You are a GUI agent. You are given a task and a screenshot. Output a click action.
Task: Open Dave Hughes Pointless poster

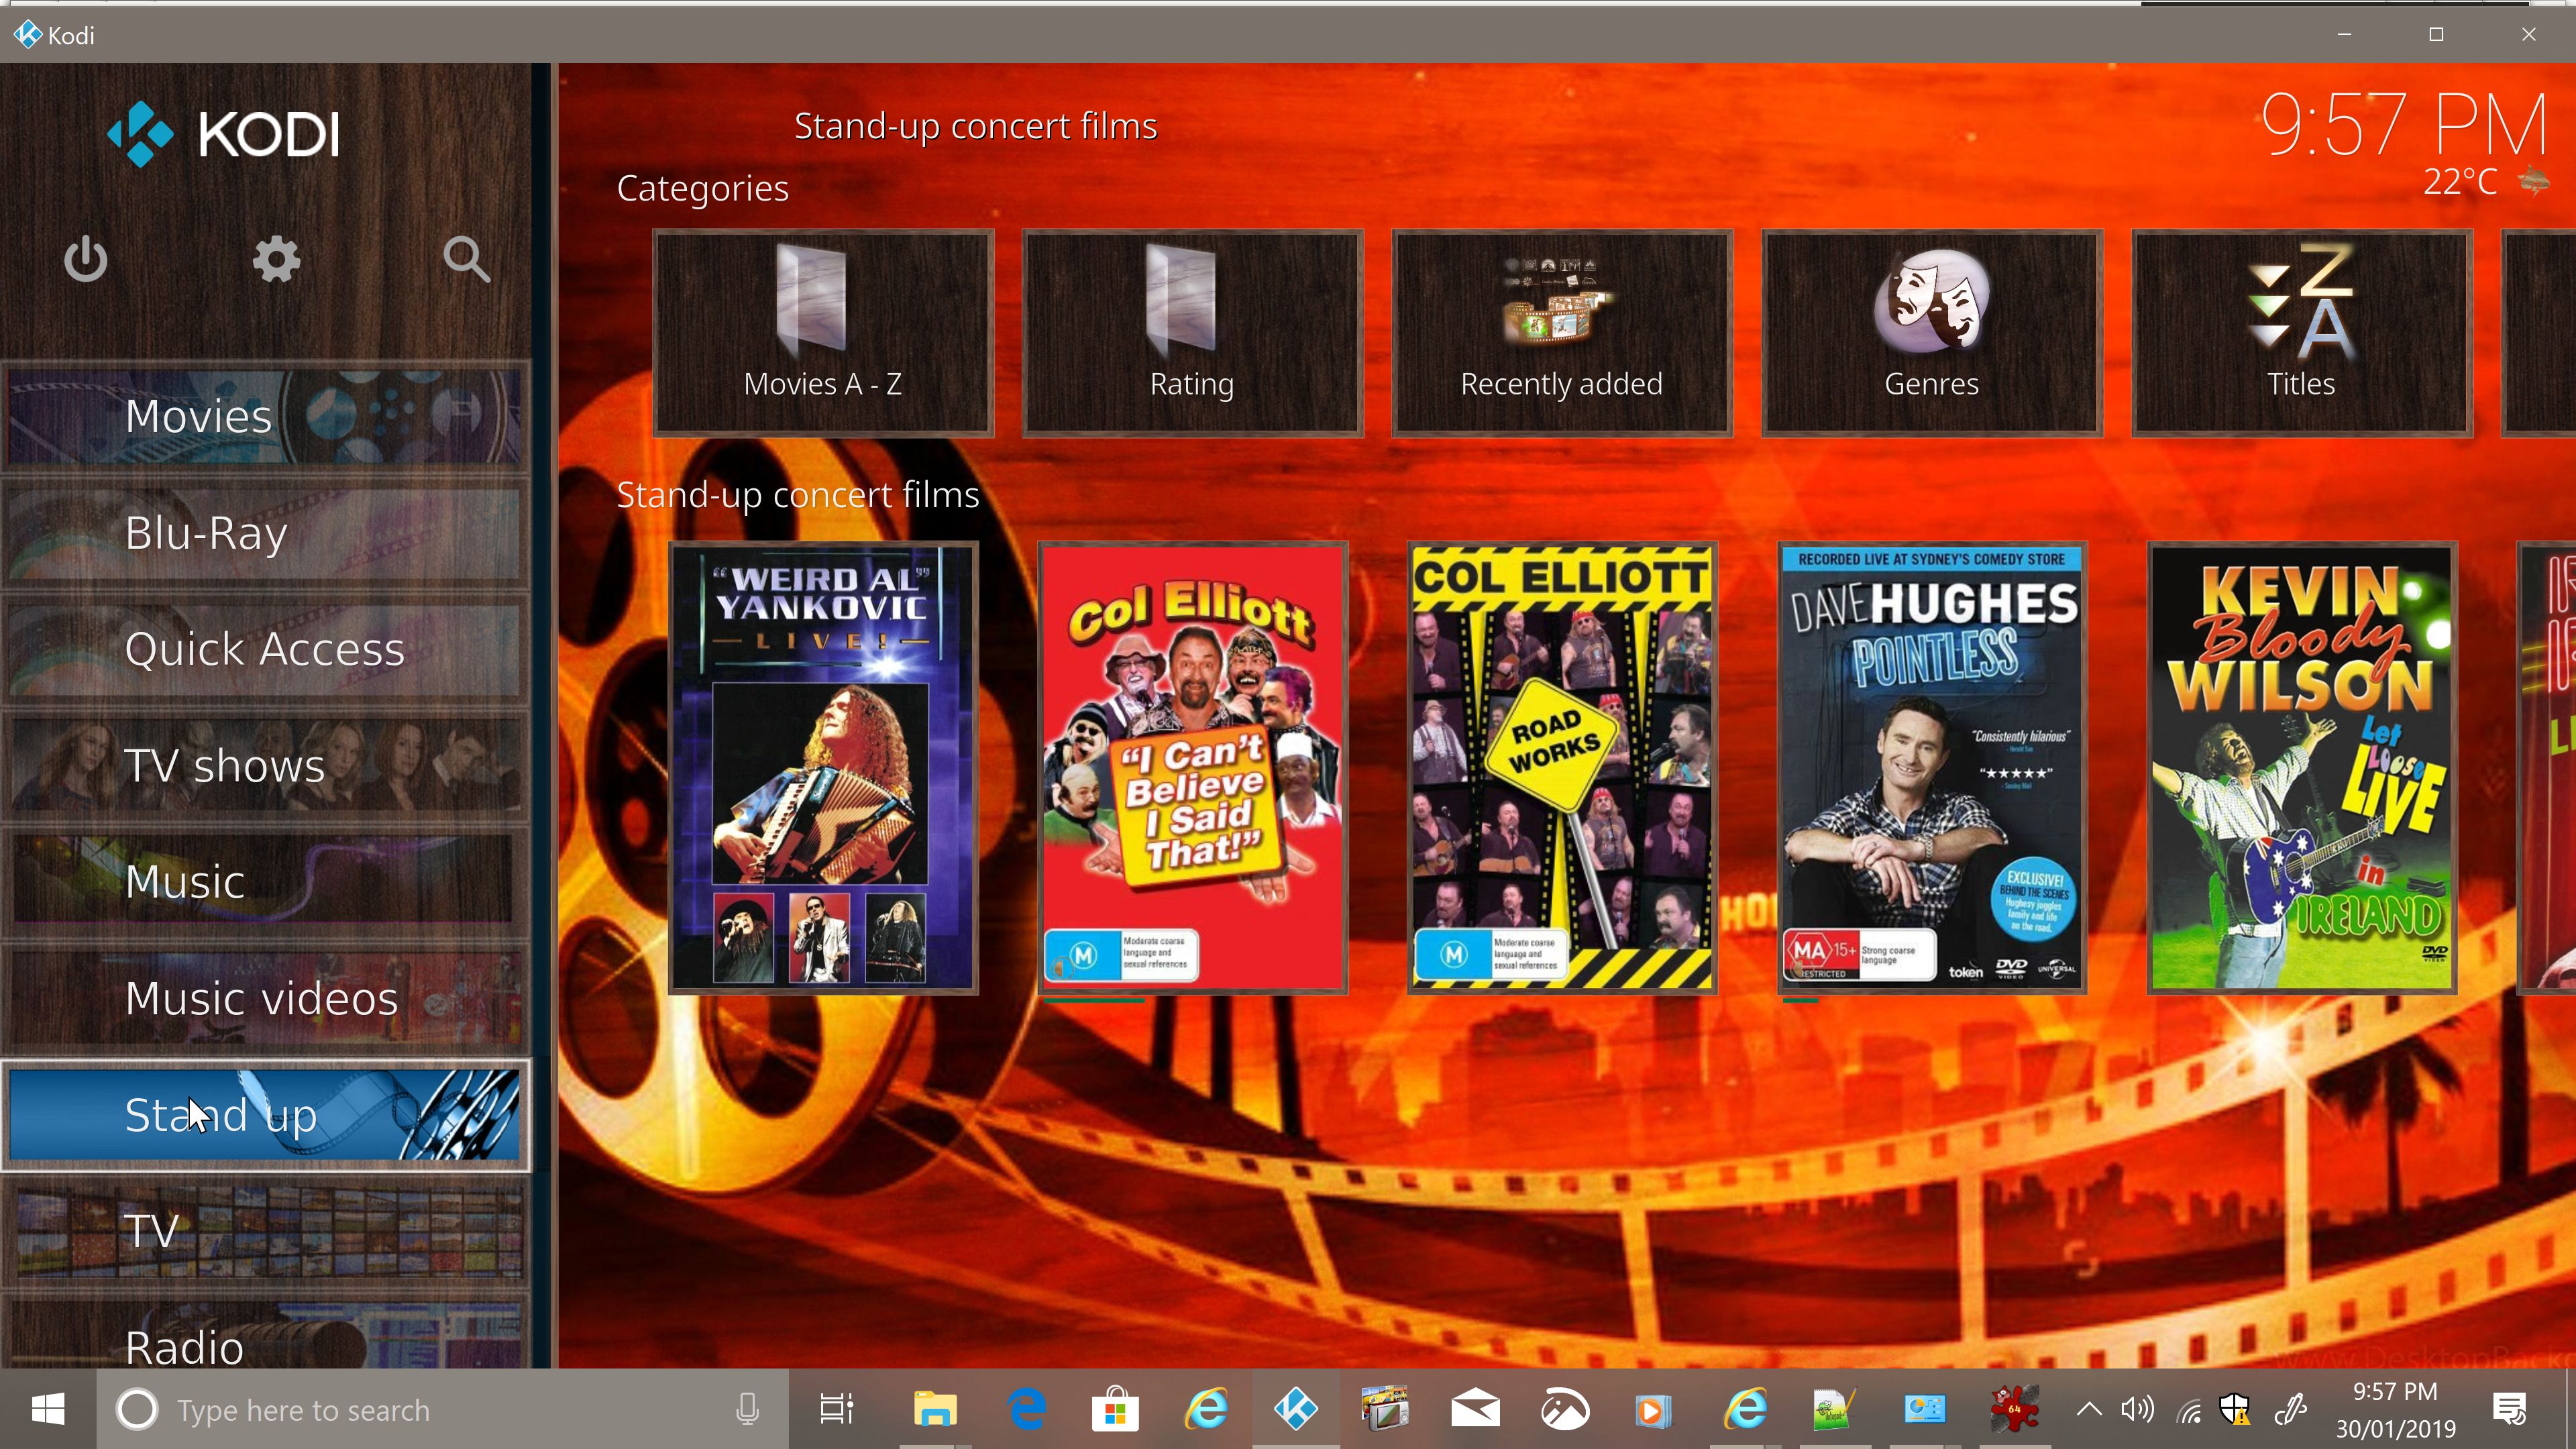pos(1932,768)
